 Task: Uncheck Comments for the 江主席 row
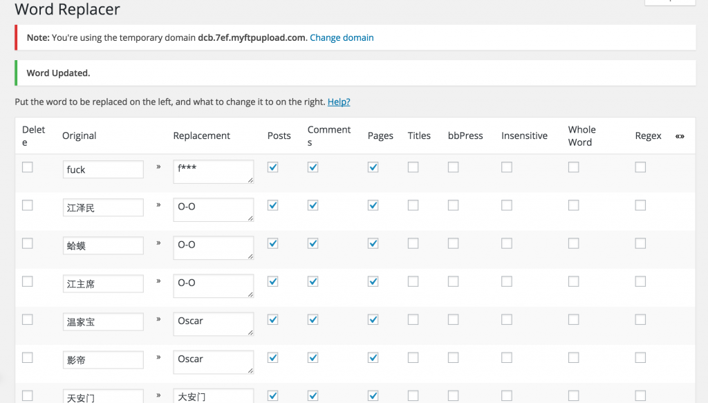coord(313,281)
